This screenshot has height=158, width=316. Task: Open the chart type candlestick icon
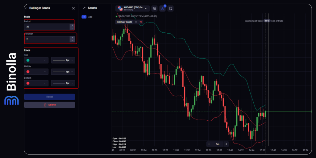tap(155, 8)
